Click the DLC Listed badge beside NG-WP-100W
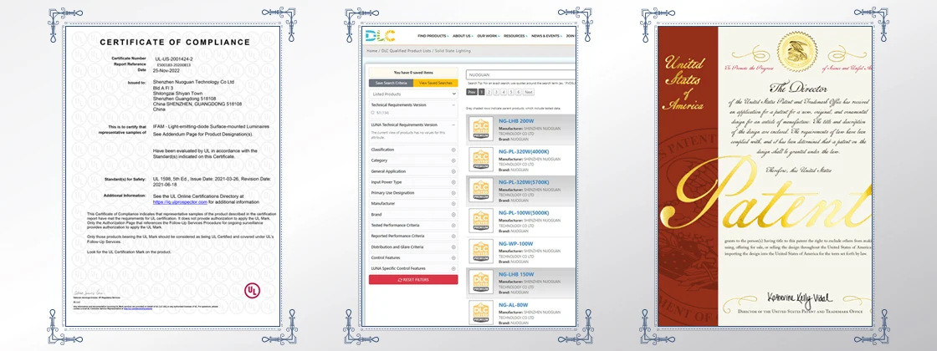The height and width of the screenshot is (351, 937). click(x=481, y=251)
